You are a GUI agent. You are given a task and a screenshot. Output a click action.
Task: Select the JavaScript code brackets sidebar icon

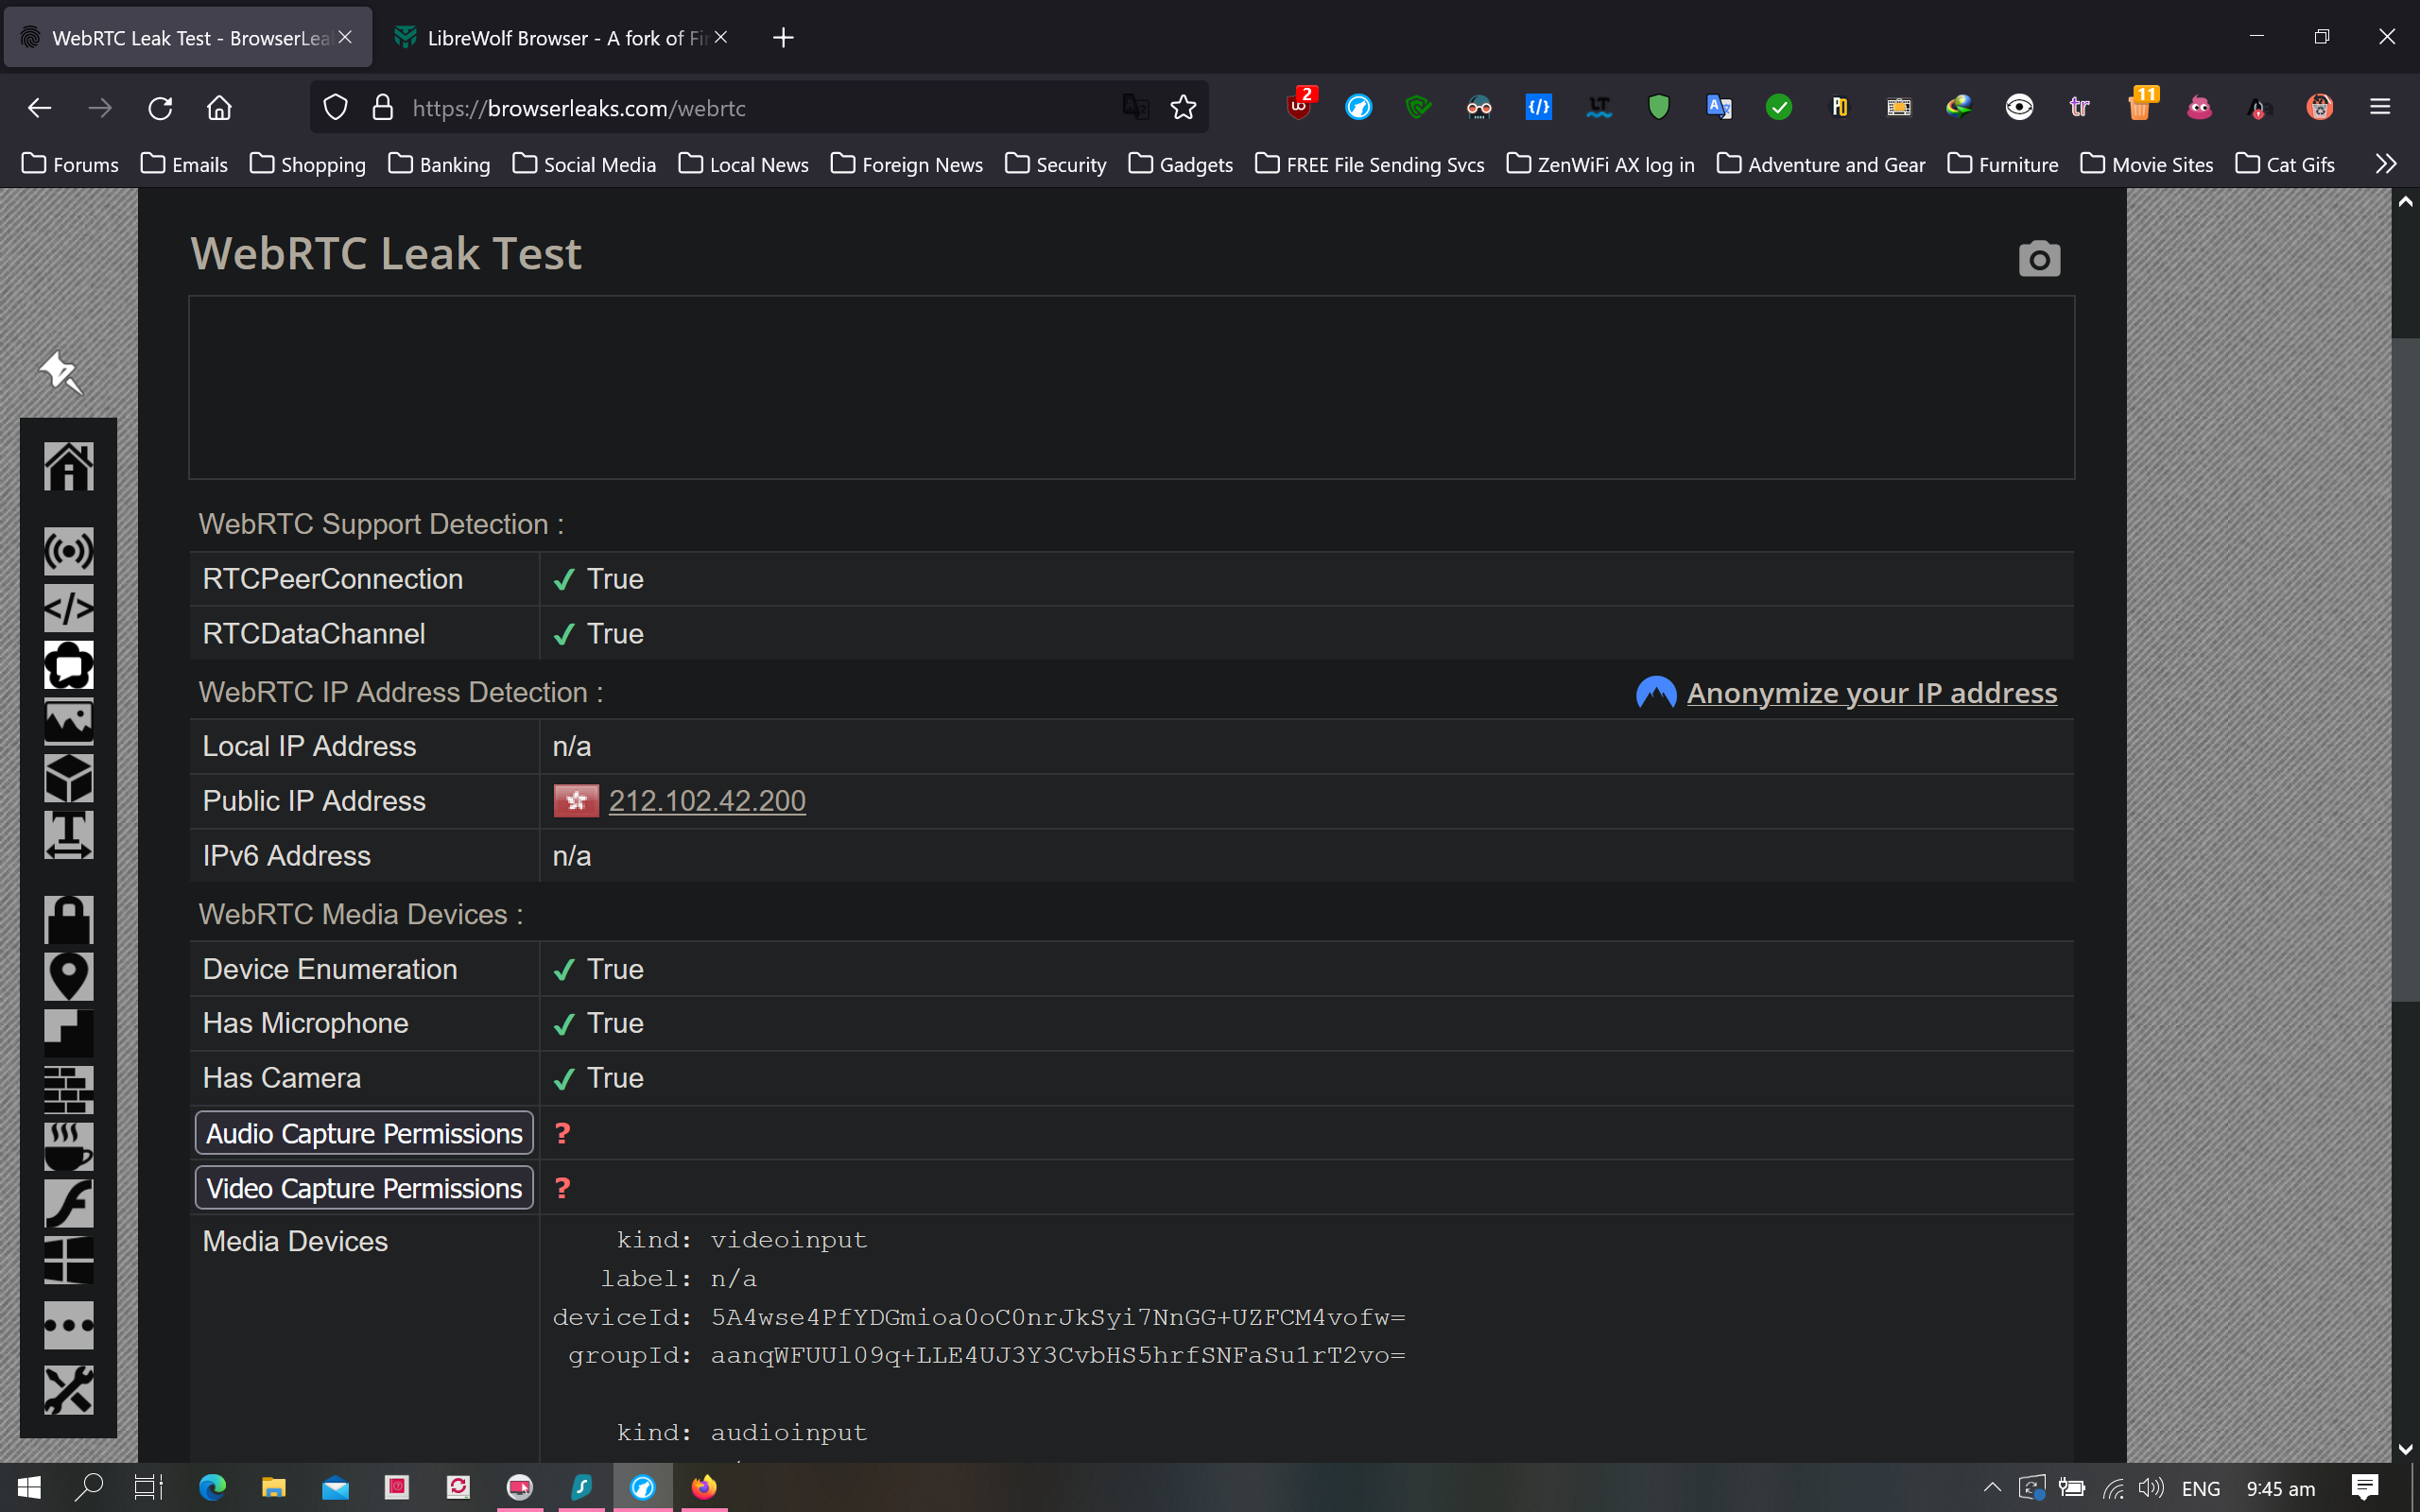tap(68, 608)
